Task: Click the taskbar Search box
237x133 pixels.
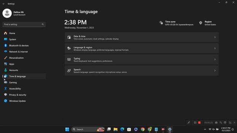Action: click(x=88, y=129)
